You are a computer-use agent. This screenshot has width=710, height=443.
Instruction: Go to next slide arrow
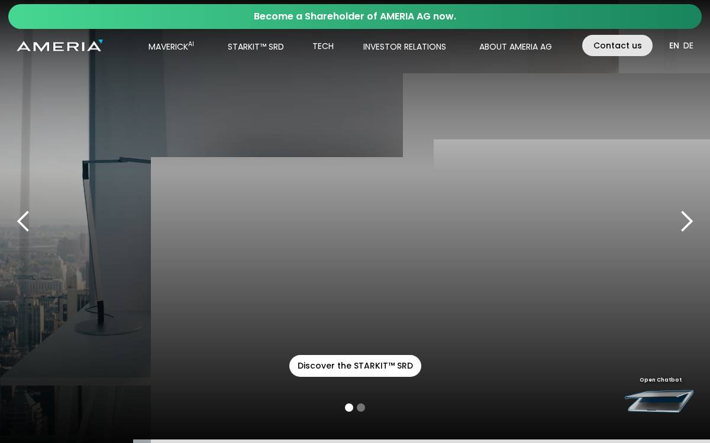686,221
